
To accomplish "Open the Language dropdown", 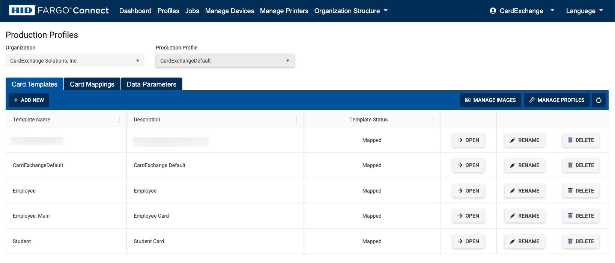I will coord(585,11).
